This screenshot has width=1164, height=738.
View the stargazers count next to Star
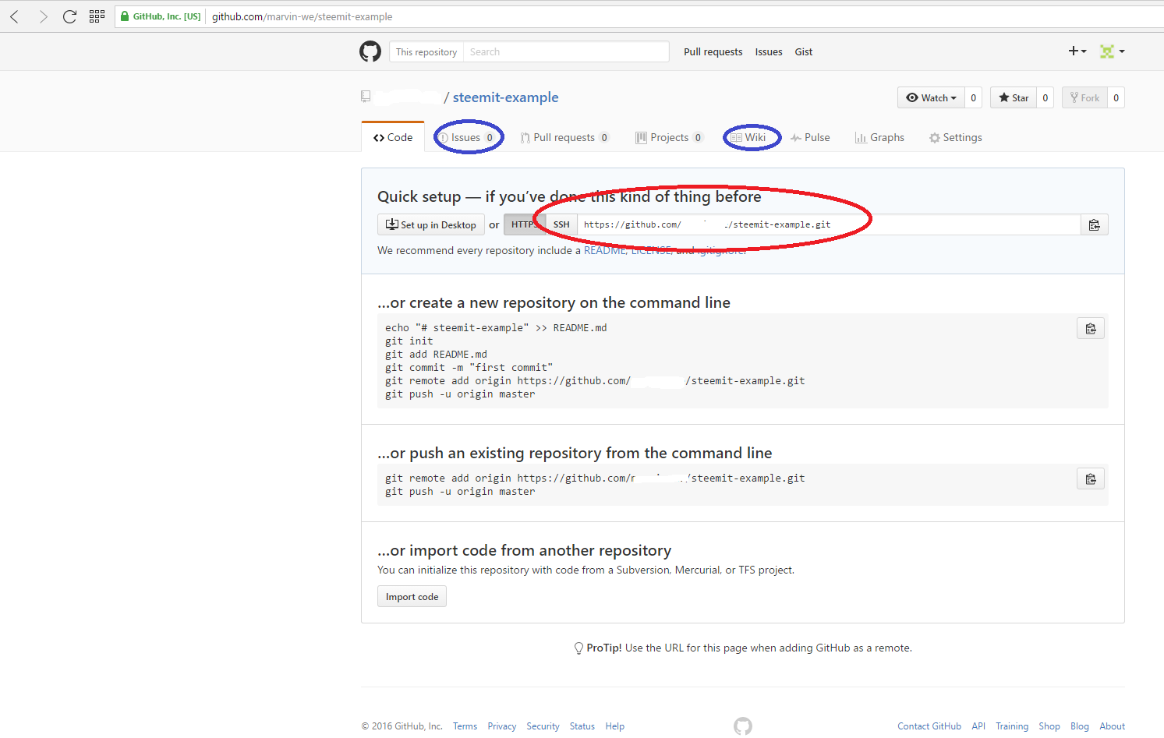tap(1045, 97)
